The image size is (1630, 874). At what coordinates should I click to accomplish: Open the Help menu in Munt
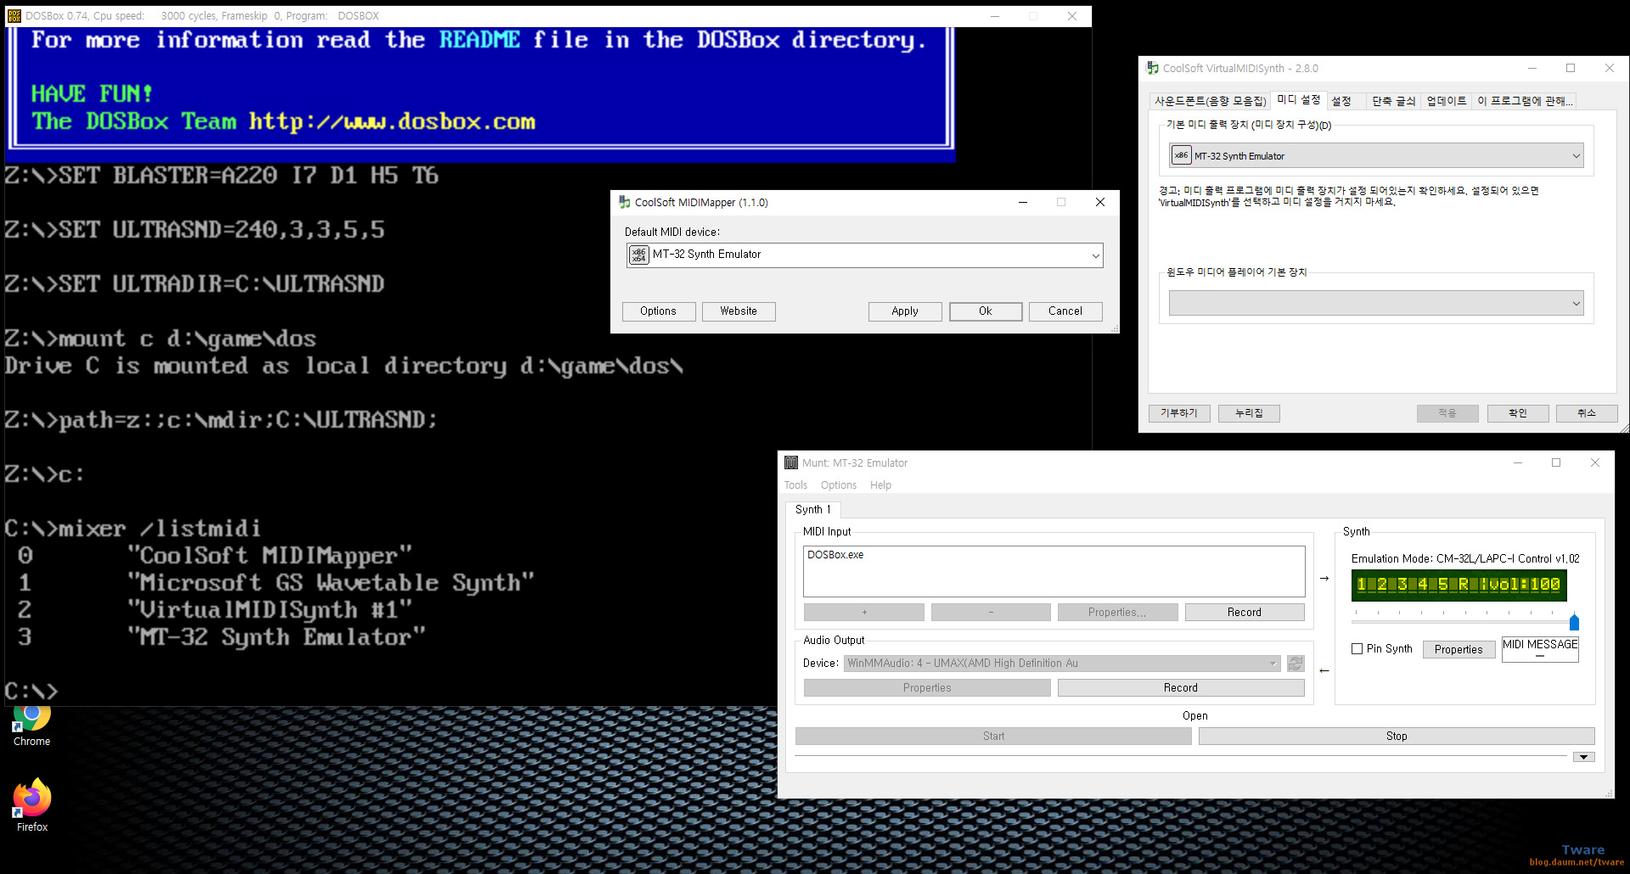pyautogui.click(x=880, y=485)
